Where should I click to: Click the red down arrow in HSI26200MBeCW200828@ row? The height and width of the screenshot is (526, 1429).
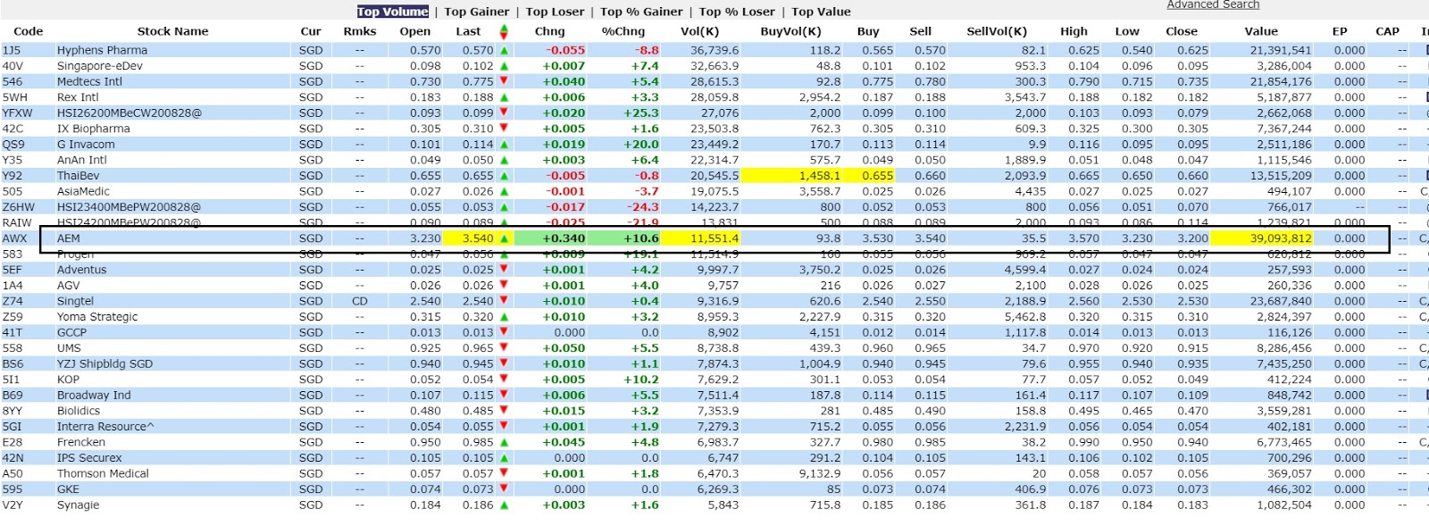pyautogui.click(x=504, y=113)
